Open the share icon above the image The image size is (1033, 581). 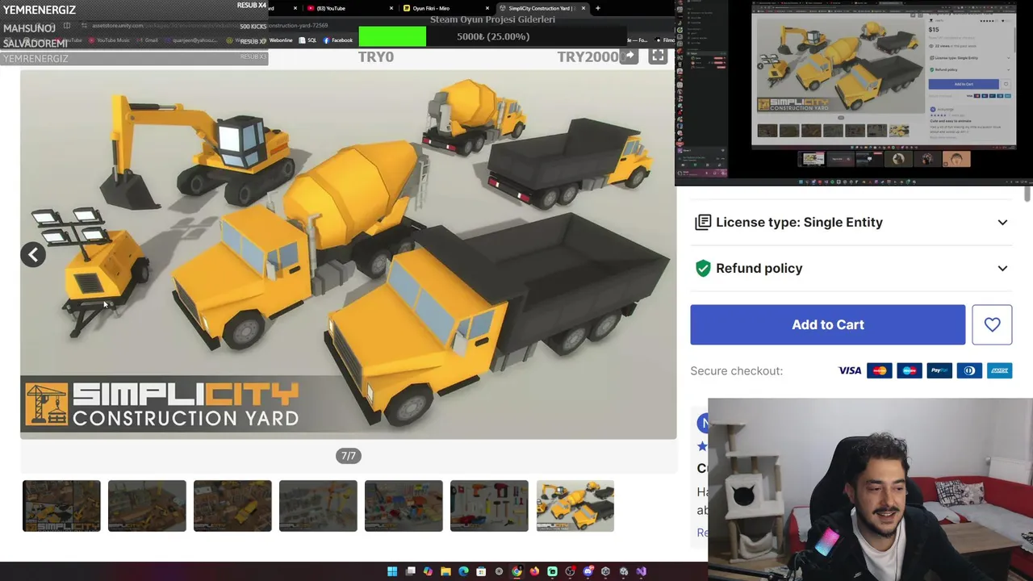tap(629, 56)
